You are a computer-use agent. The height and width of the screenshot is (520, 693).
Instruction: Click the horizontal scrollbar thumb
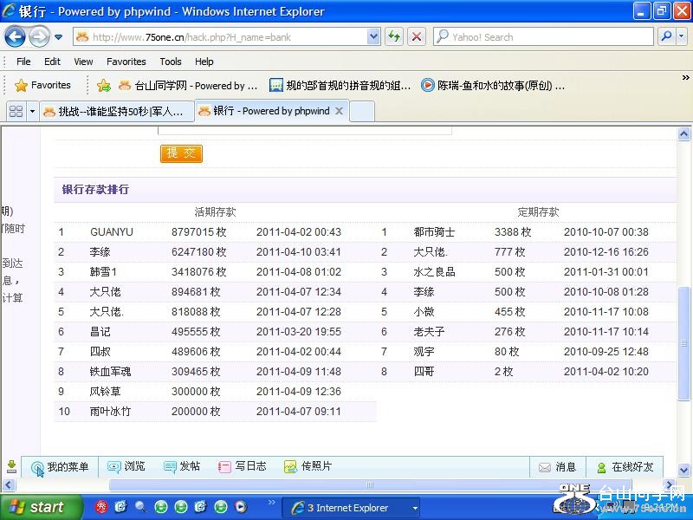tap(371, 485)
